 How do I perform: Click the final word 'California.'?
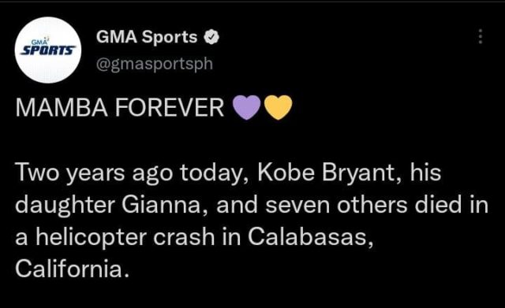click(x=73, y=269)
